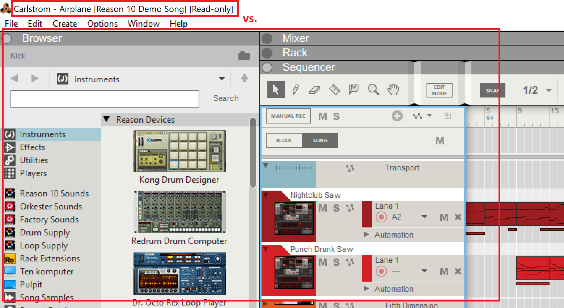The height and width of the screenshot is (308, 564).
Task: Click the browser Search button
Action: click(226, 98)
